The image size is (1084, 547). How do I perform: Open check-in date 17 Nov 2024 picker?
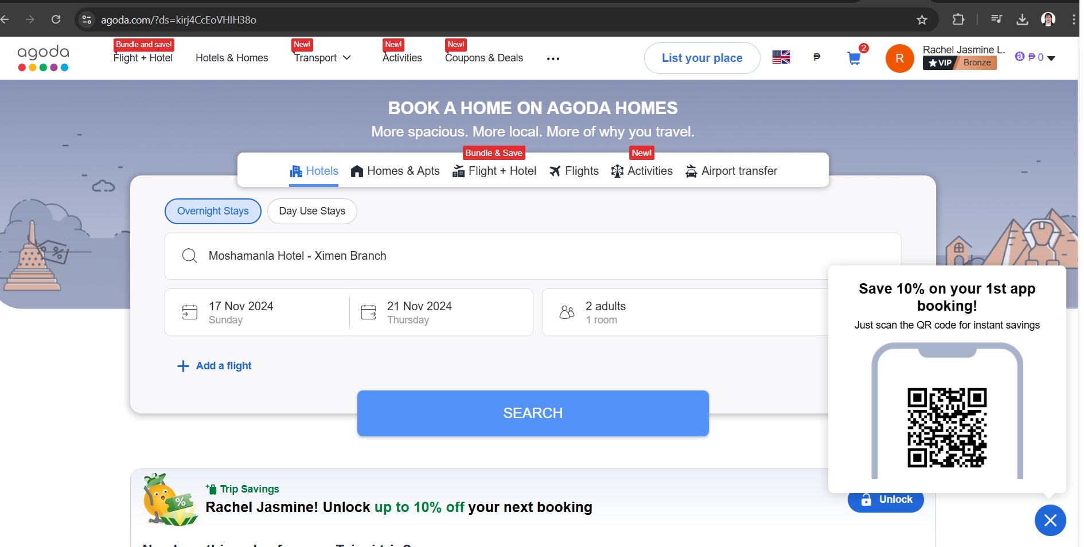(x=257, y=312)
